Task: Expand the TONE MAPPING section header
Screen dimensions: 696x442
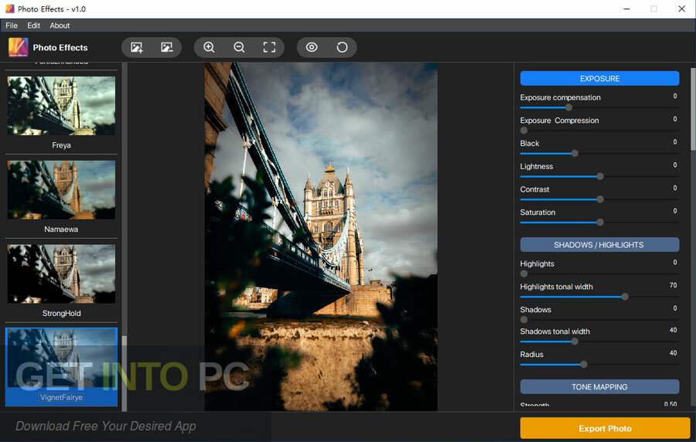Action: 599,386
